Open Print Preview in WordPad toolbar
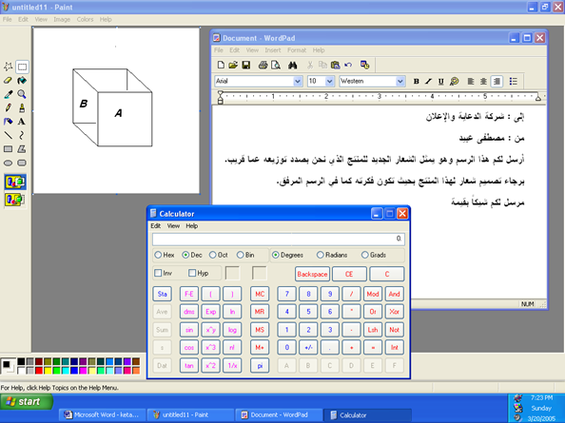Image resolution: width=565 pixels, height=423 pixels. coord(276,65)
